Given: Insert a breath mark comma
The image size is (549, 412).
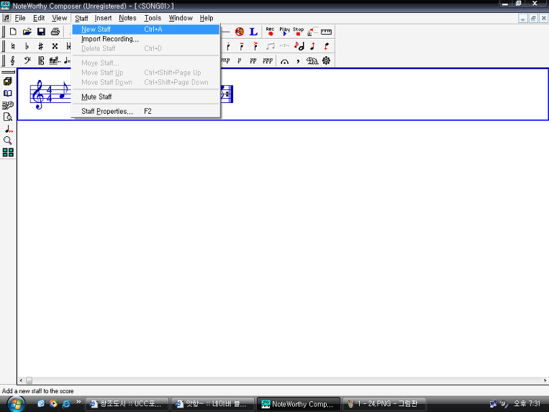Looking at the screenshot, I should (298, 61).
